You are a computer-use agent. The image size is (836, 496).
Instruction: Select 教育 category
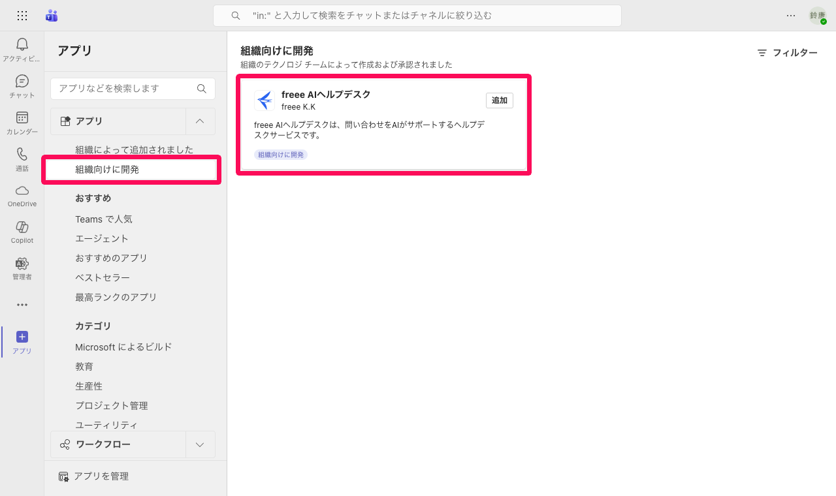pos(84,367)
